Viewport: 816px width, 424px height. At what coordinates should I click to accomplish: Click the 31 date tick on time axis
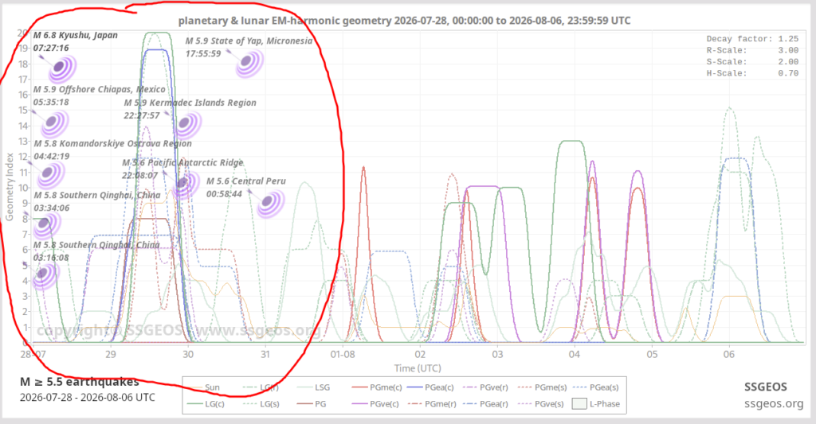click(265, 354)
